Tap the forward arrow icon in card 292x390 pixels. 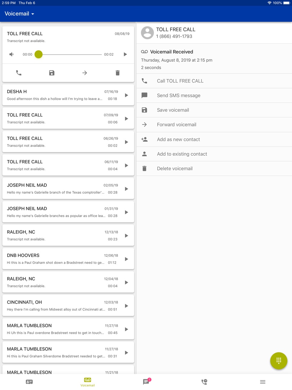click(85, 73)
